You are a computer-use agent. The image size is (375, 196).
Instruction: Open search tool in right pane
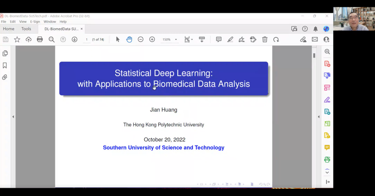coord(327,52)
